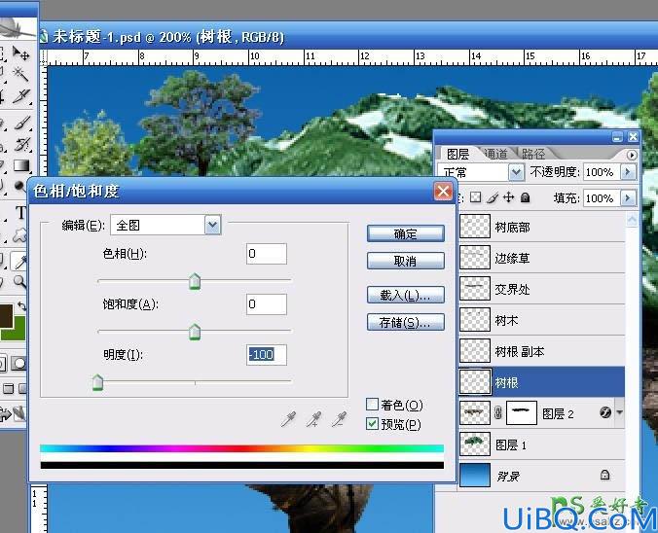Open the Layers panel flyout menu arrow
The height and width of the screenshot is (533, 658).
pyautogui.click(x=632, y=156)
